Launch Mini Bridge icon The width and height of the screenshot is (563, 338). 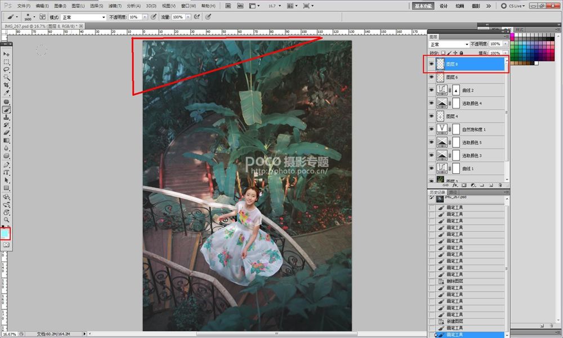pyautogui.click(x=240, y=6)
